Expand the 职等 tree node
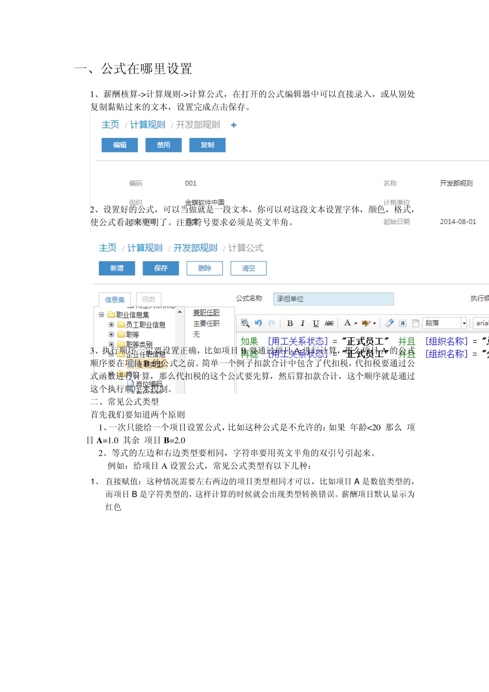489x692 pixels. pos(111,335)
